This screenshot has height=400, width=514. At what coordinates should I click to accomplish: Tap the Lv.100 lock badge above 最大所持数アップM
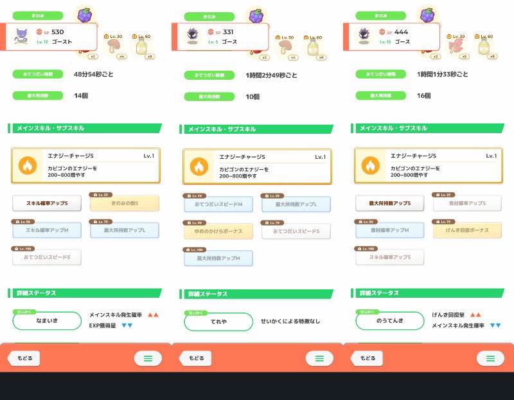click(195, 250)
